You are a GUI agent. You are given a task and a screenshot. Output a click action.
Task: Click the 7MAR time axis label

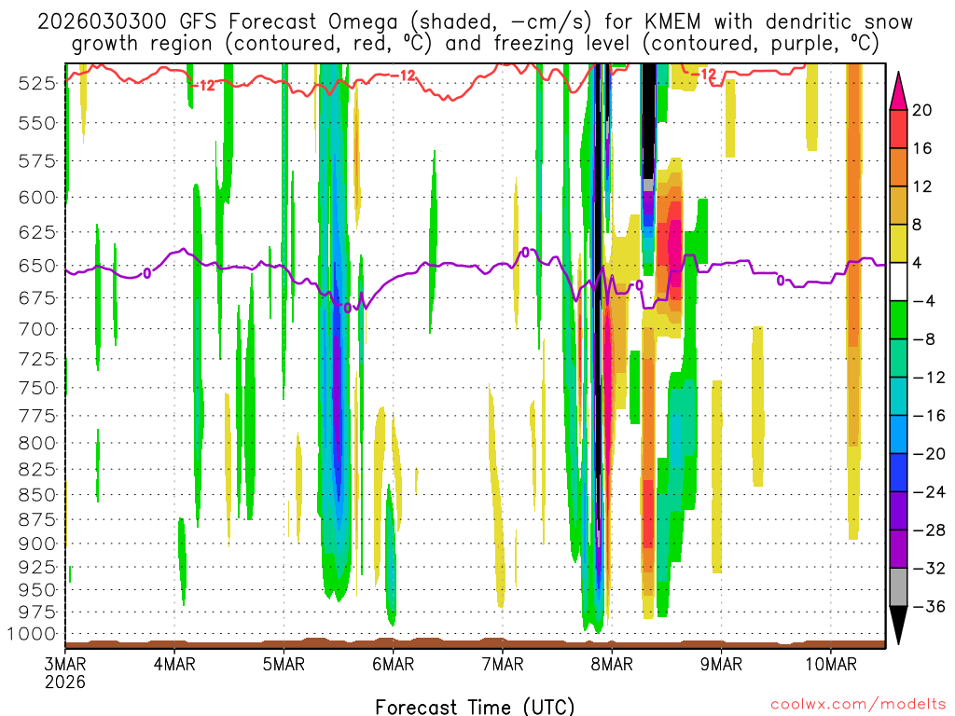coord(503,664)
